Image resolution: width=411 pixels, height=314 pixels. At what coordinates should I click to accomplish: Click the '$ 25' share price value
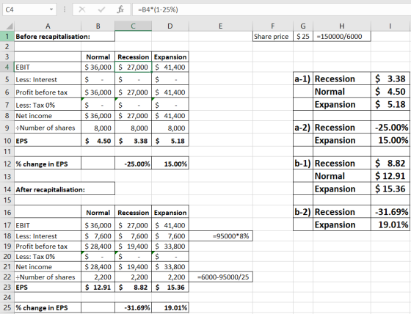(x=303, y=37)
